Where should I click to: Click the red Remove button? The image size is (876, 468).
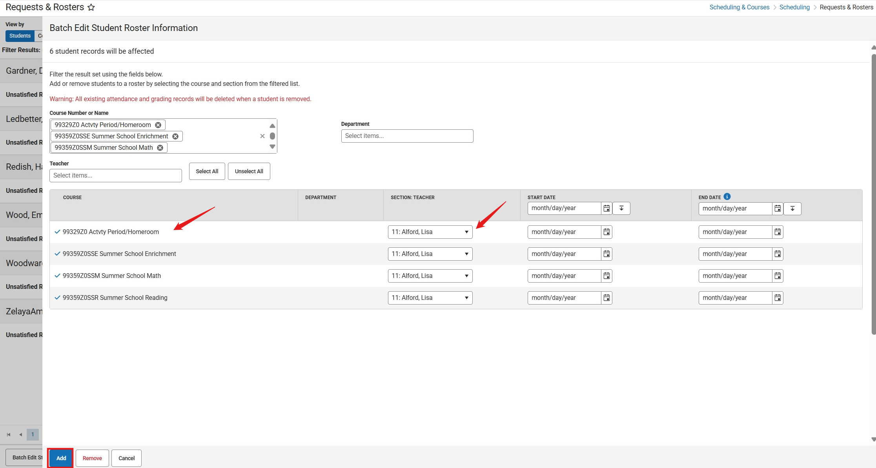tap(92, 458)
